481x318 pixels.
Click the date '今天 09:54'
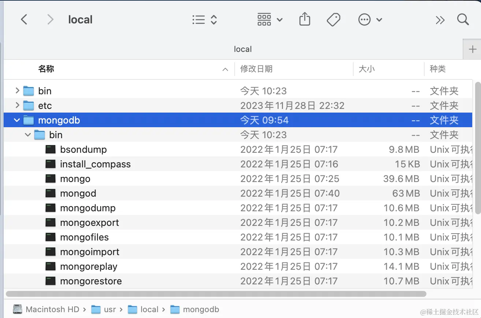point(264,120)
